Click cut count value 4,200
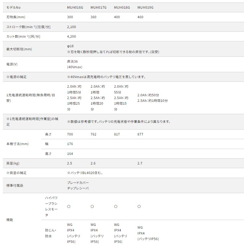244x245 pixels. [x=71, y=36]
